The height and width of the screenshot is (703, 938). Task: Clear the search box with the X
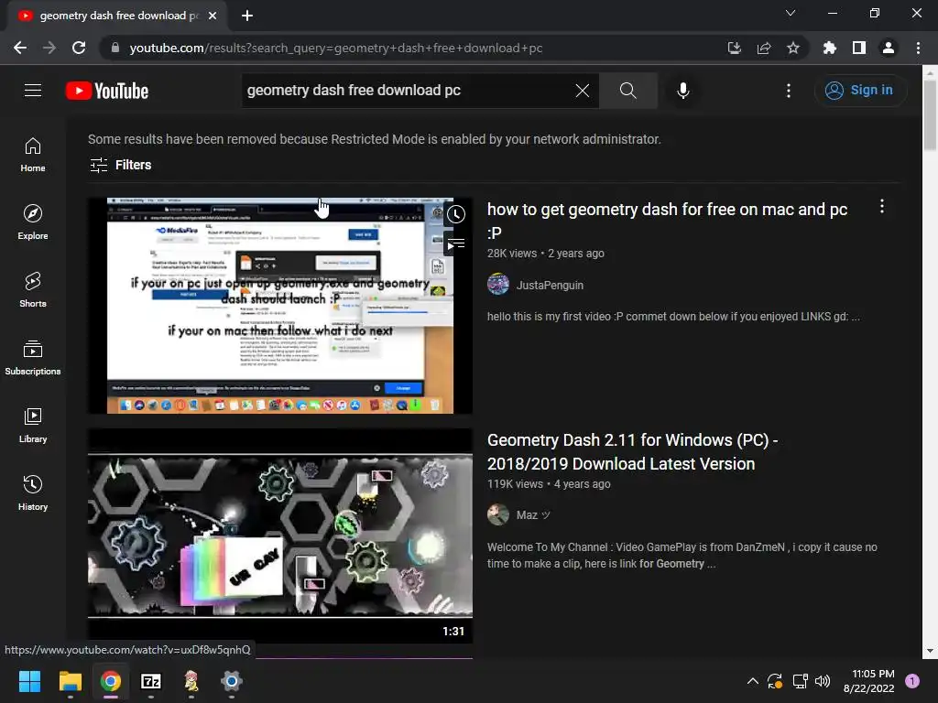(582, 91)
